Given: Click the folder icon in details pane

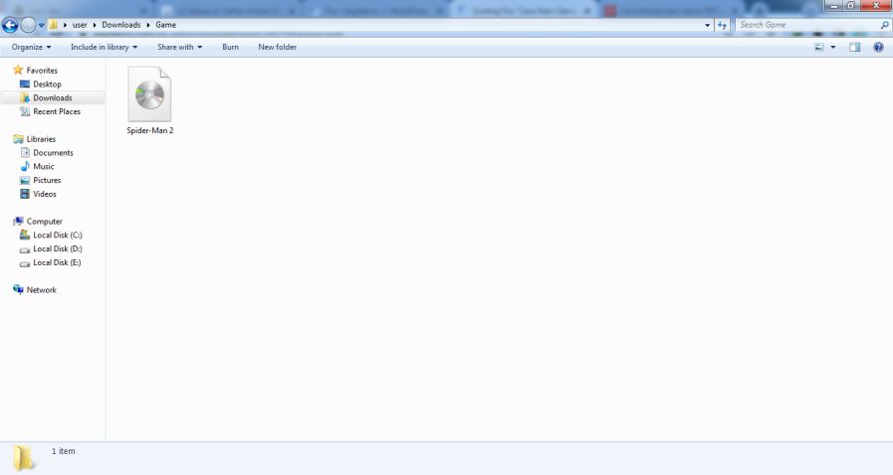Looking at the screenshot, I should click(x=23, y=458).
